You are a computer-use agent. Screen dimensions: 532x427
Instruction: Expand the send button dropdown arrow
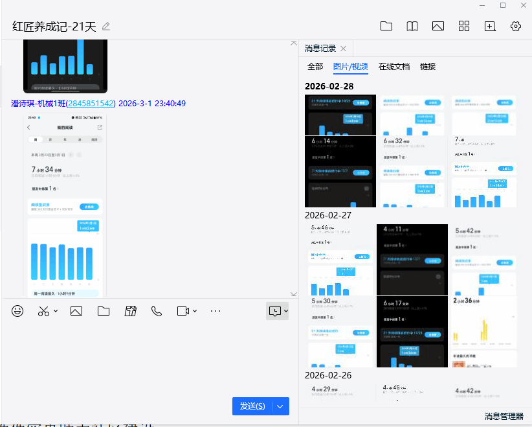pyautogui.click(x=279, y=406)
